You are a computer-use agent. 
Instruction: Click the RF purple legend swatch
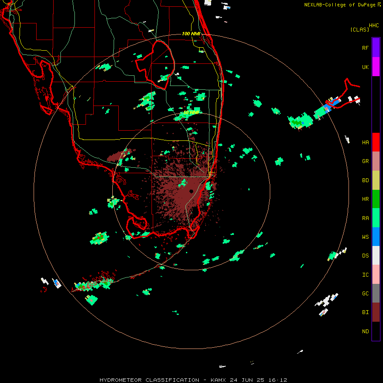(x=376, y=48)
